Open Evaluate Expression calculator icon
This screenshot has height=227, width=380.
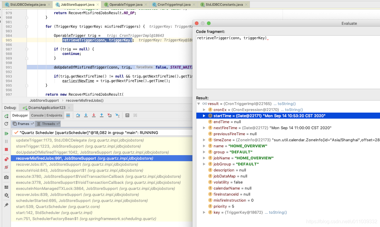click(127, 115)
